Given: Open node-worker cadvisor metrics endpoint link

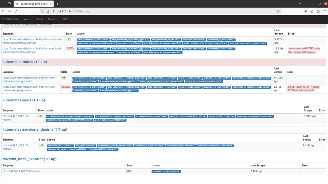Looking at the screenshot, I should (x=32, y=50).
